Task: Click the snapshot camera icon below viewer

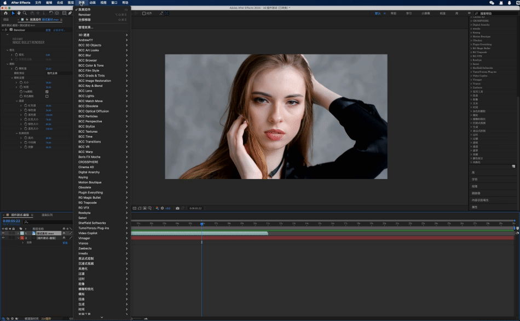Action: (x=177, y=208)
